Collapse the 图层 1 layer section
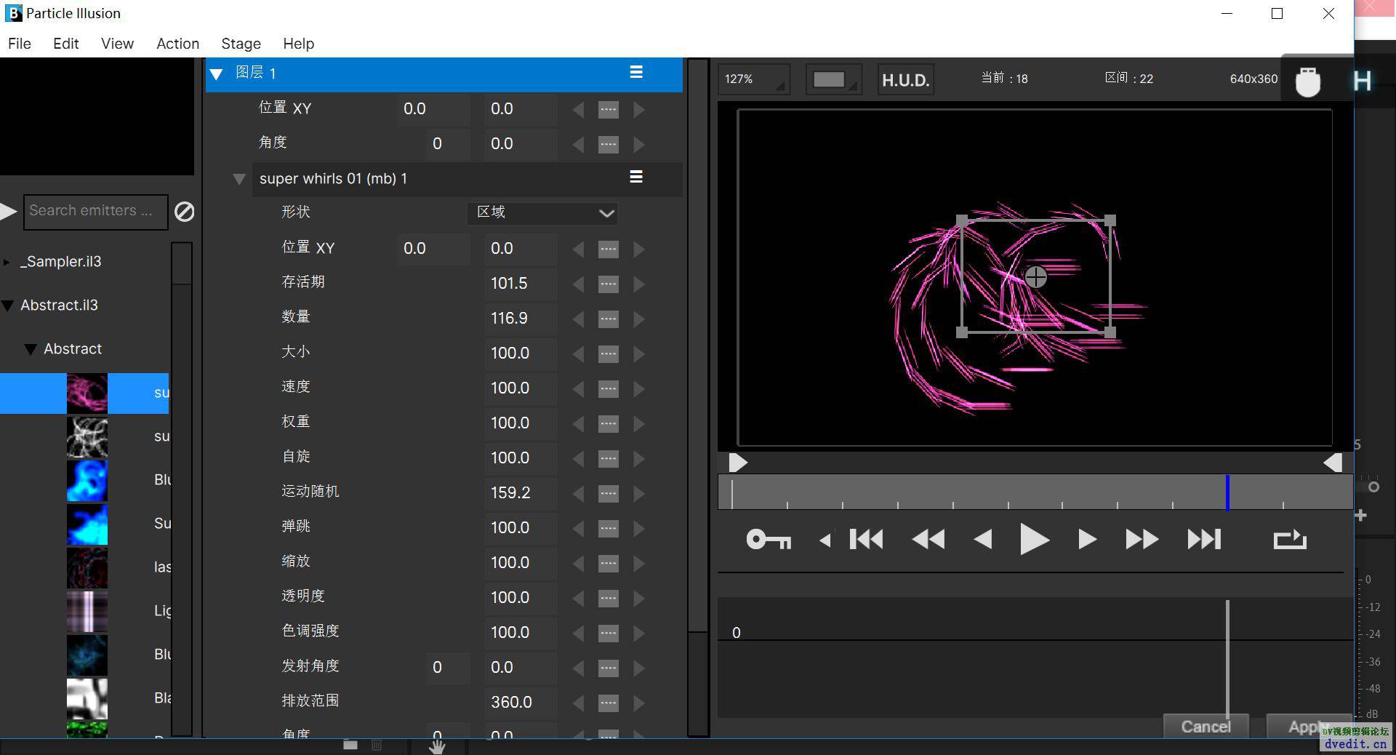 (x=216, y=73)
